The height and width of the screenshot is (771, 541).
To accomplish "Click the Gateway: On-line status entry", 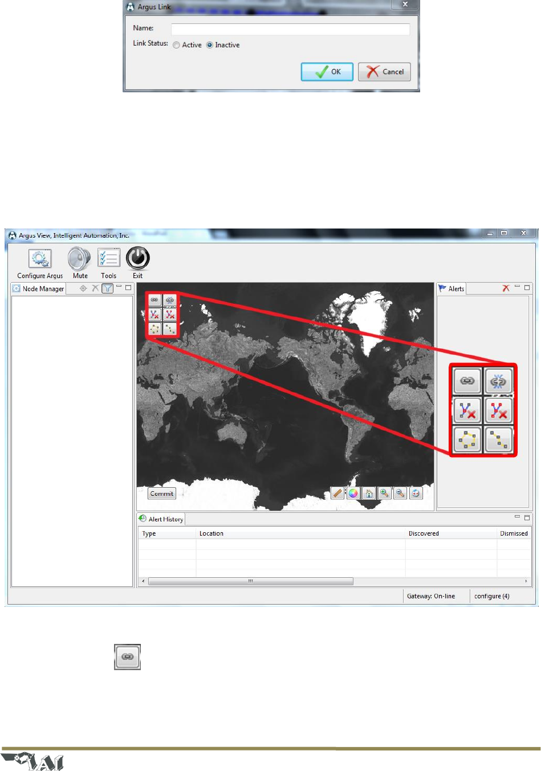I will [x=431, y=596].
